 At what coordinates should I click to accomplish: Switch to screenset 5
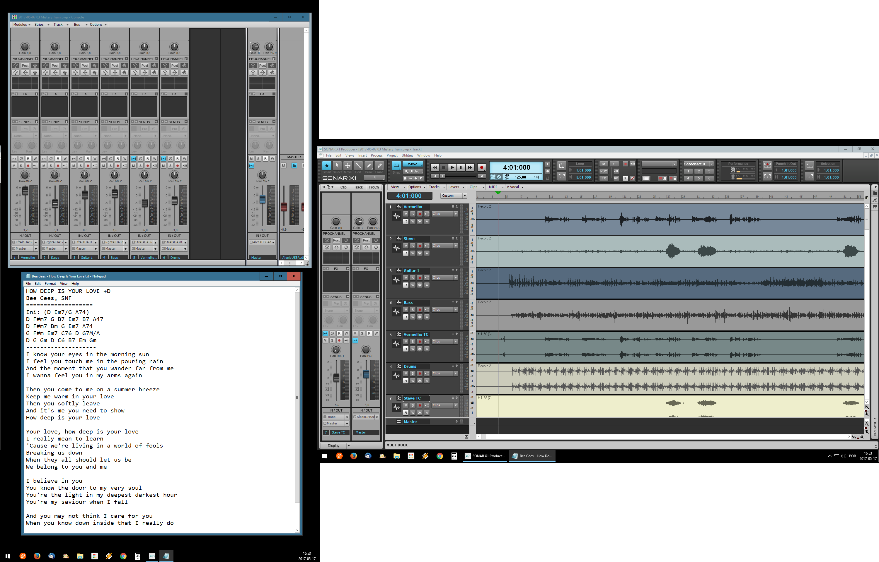pos(698,179)
